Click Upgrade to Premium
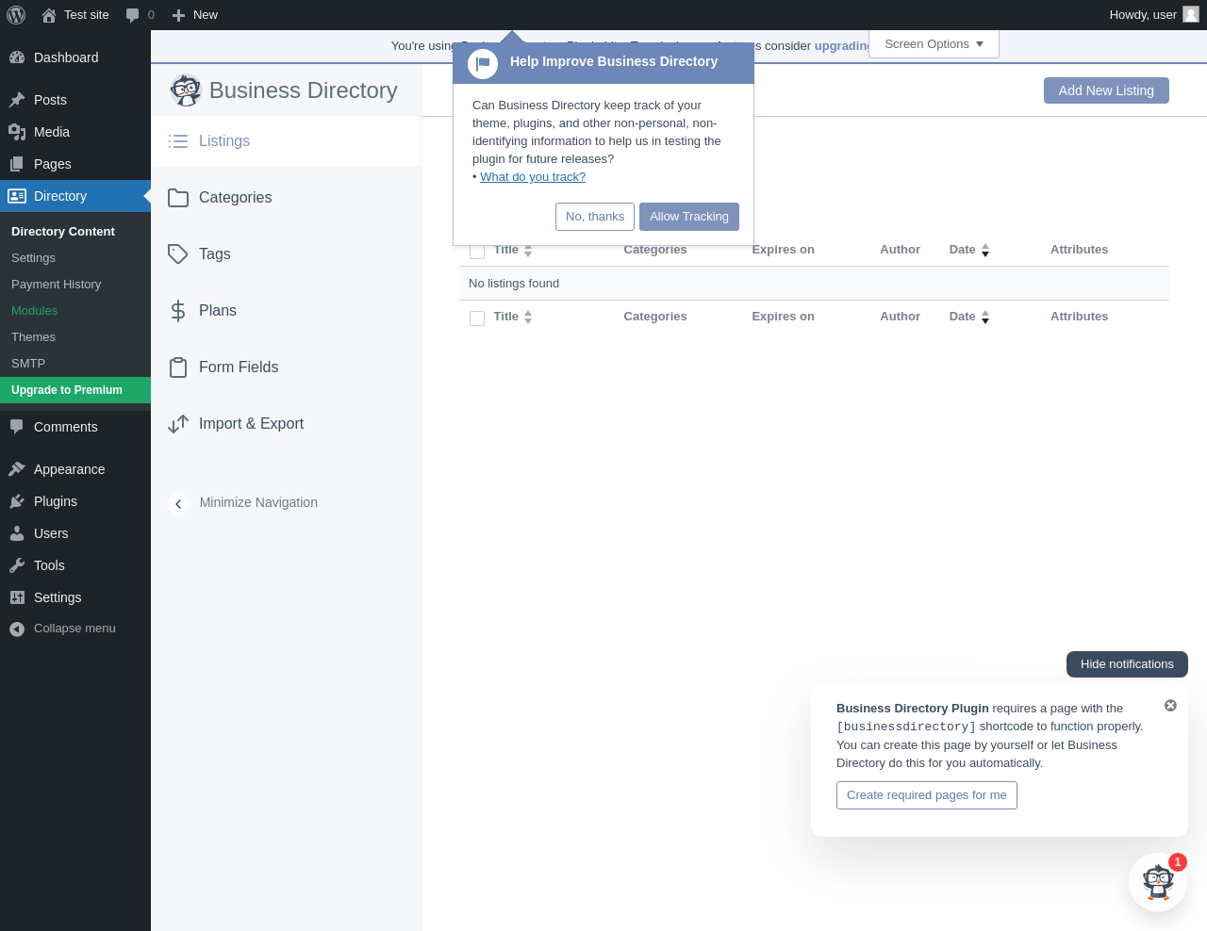Screen dimensions: 1207x931 point(75,390)
